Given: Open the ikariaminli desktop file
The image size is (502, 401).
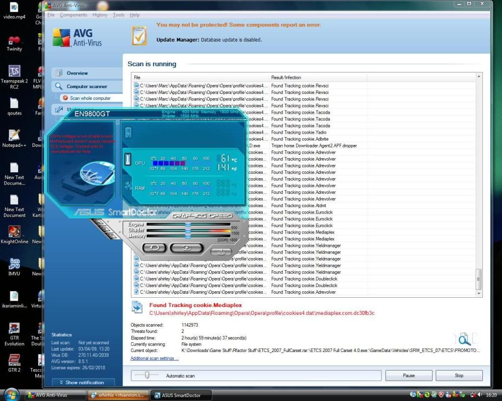Looking at the screenshot, I should point(14,299).
